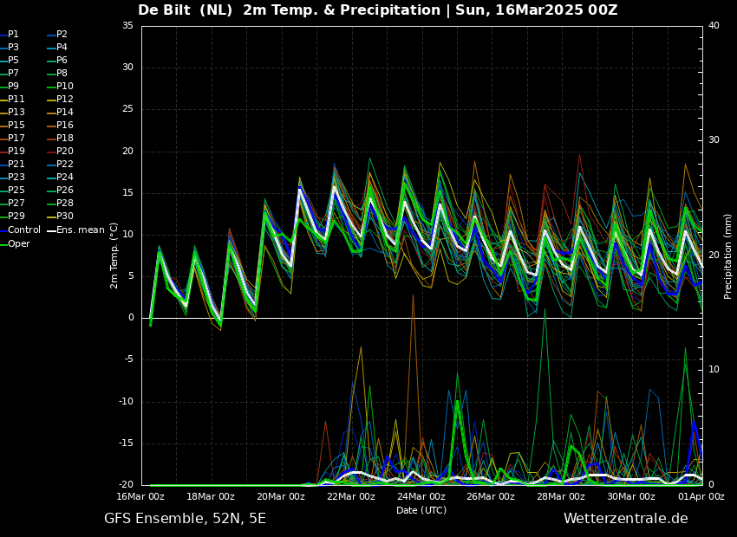Image resolution: width=737 pixels, height=537 pixels.
Task: Select the P8 legend entry
Action: [x=58, y=74]
